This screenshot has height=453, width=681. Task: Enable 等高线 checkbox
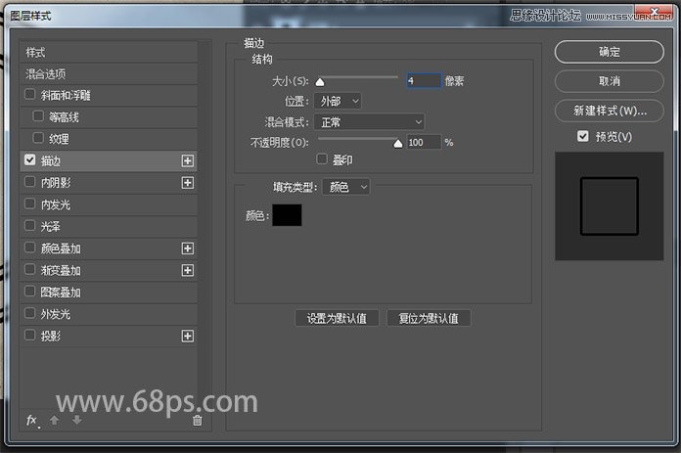click(38, 116)
